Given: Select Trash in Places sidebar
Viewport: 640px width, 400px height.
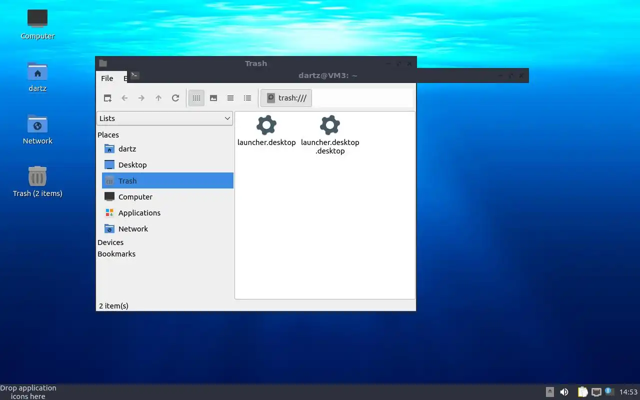Looking at the screenshot, I should click(x=167, y=180).
